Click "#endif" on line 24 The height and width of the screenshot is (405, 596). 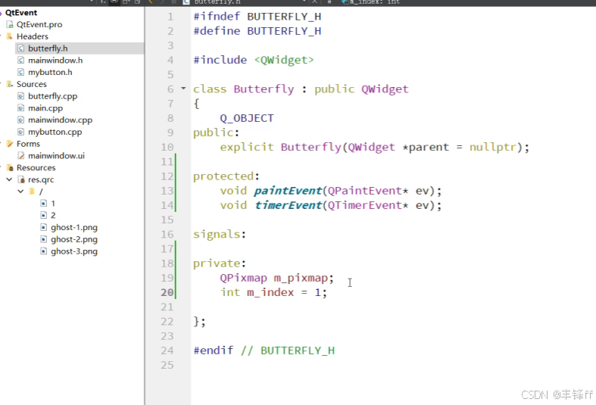[214, 350]
